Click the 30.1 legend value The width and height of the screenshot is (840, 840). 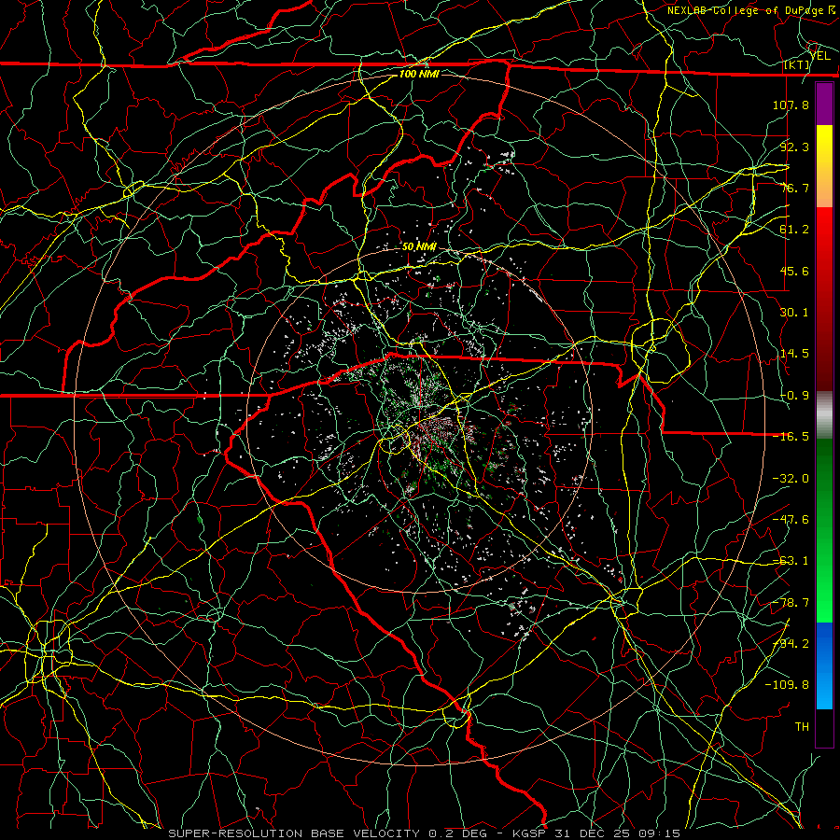click(794, 313)
